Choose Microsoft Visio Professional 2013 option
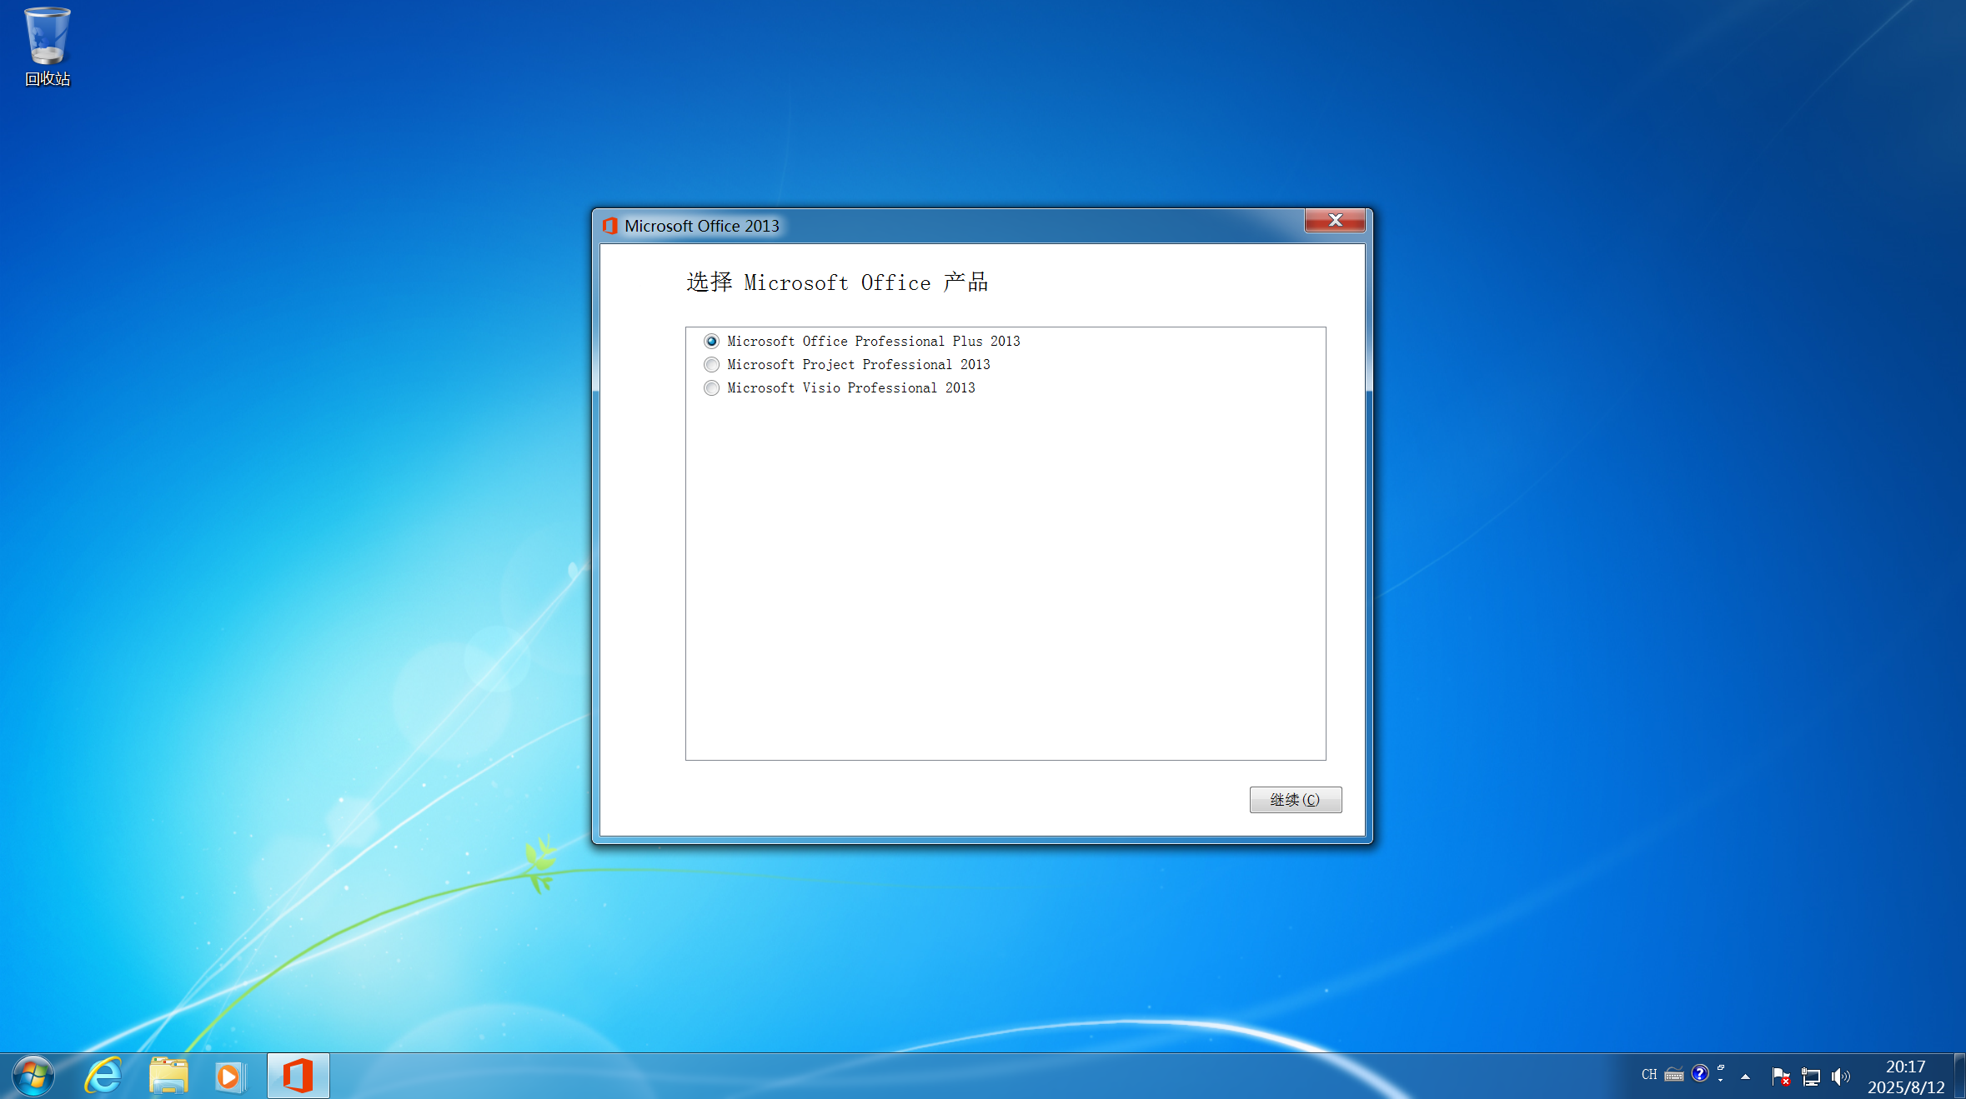 pos(711,388)
